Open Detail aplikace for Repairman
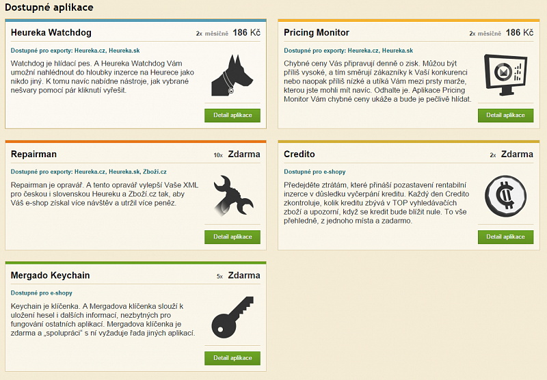This screenshot has height=380, width=547. (x=232, y=236)
